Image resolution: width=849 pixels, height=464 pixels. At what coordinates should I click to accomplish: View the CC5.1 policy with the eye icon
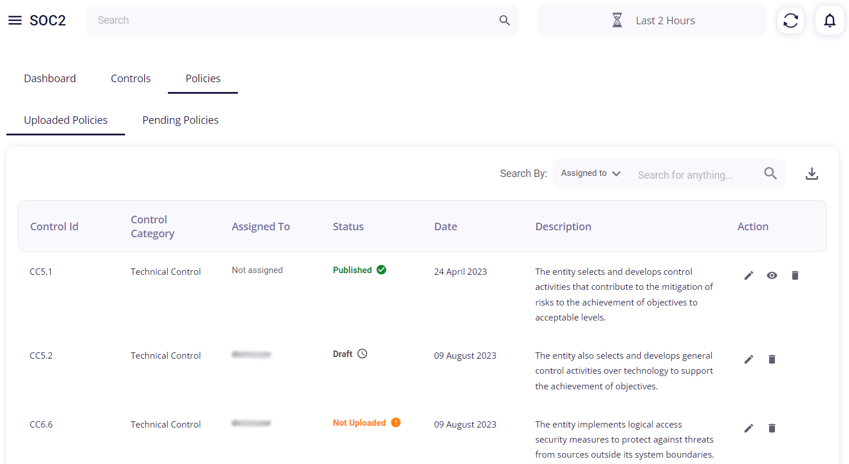coord(772,275)
